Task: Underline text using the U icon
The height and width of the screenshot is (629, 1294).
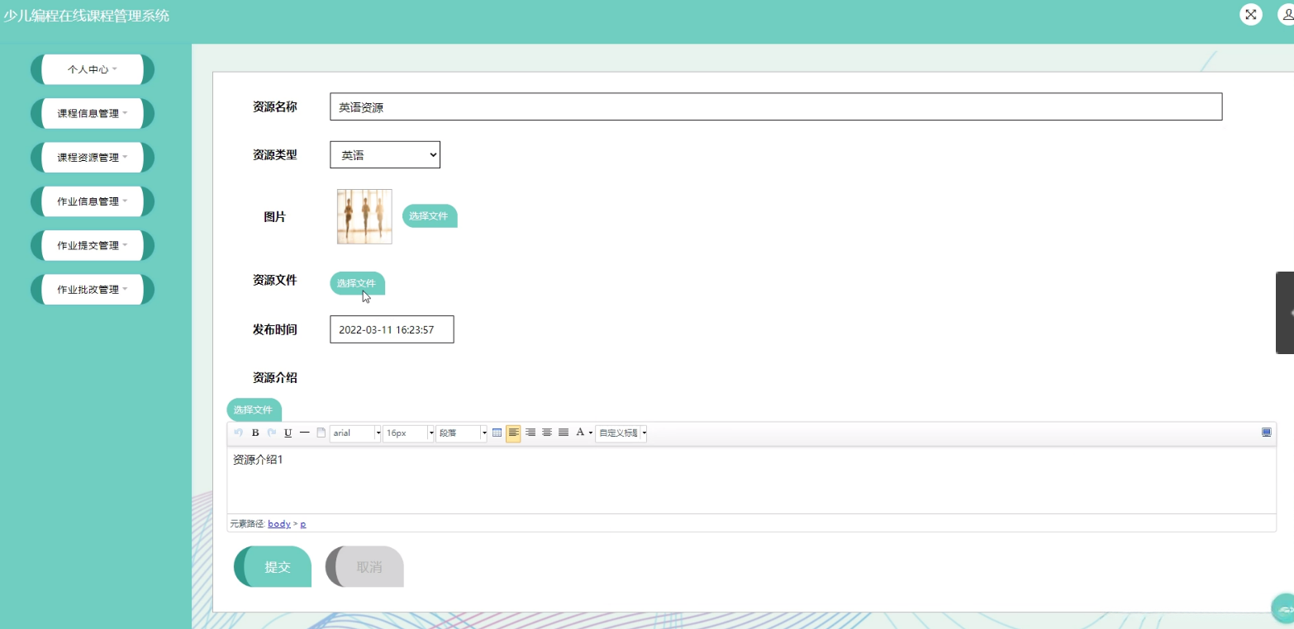Action: click(288, 433)
